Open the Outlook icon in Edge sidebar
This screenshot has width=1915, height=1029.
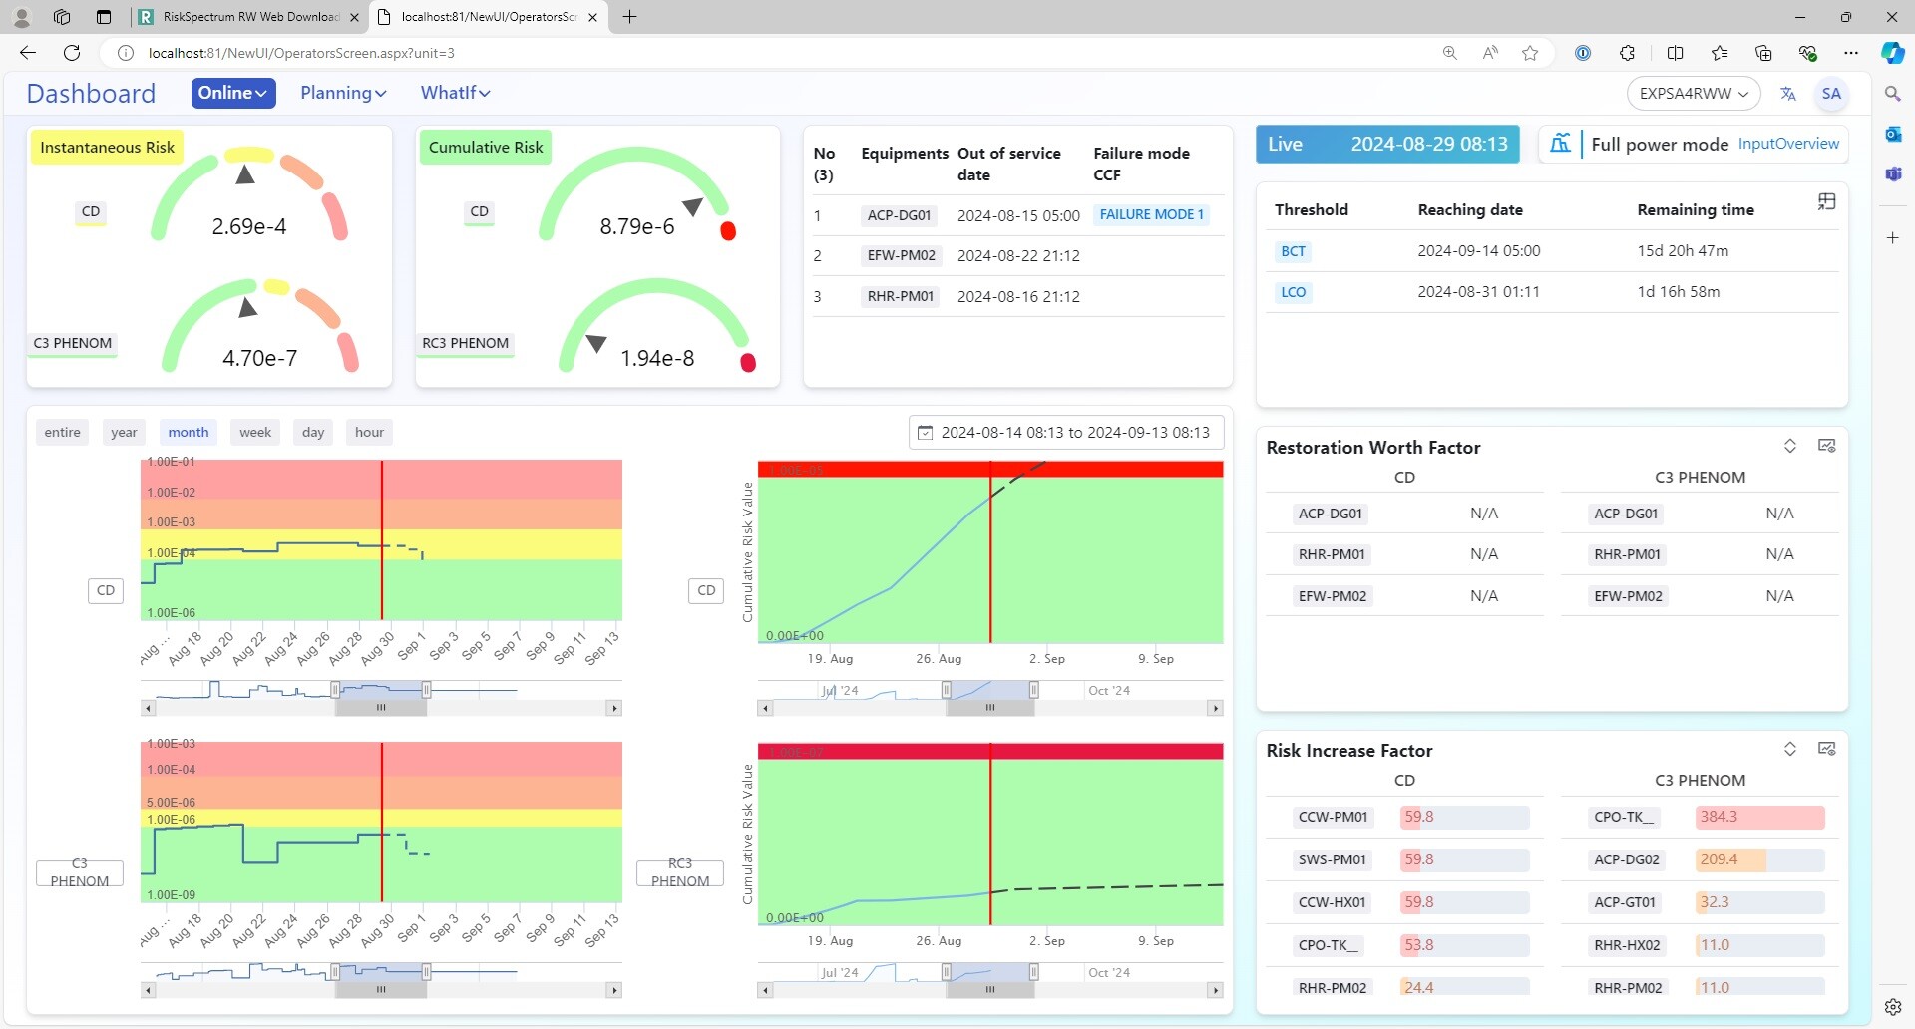tap(1893, 134)
